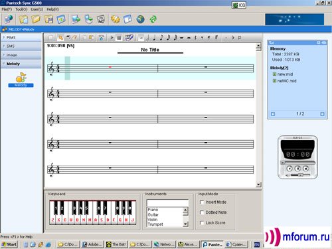332x249 pixels.
Task: Open the Windows Start button
Action: (9, 244)
